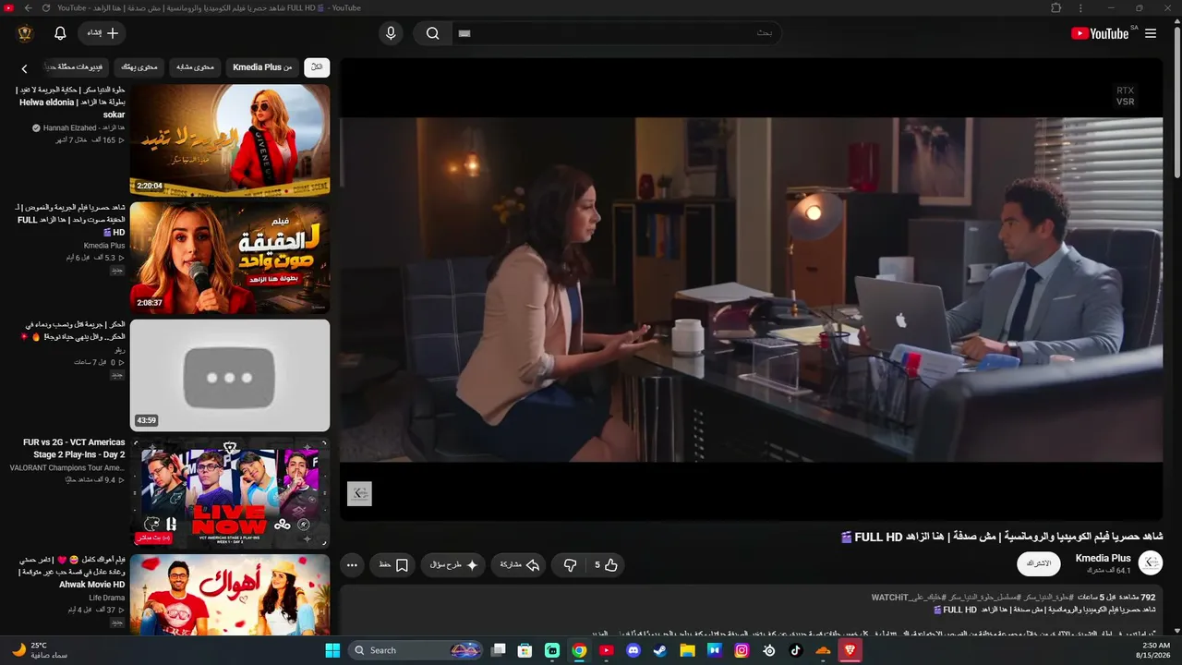This screenshot has width=1182, height=665.
Task: Open the Ahwak Movie HD thumbnail
Action: 230,594
